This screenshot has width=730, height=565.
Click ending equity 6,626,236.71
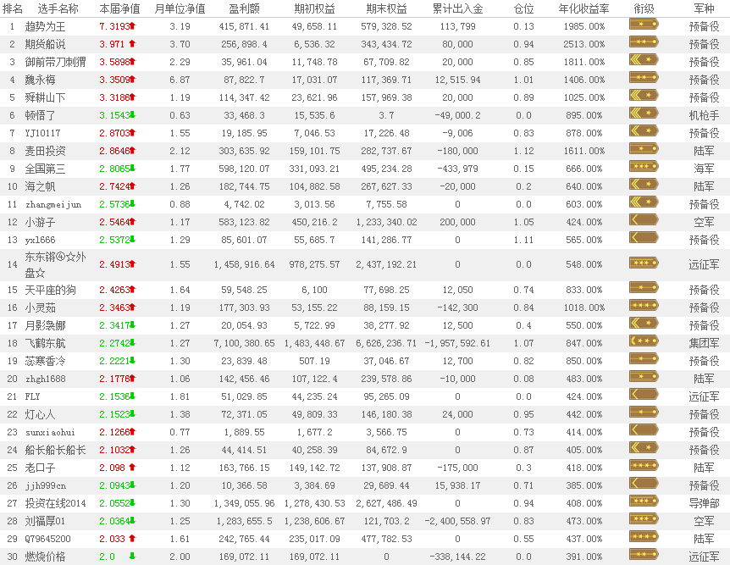(386, 343)
